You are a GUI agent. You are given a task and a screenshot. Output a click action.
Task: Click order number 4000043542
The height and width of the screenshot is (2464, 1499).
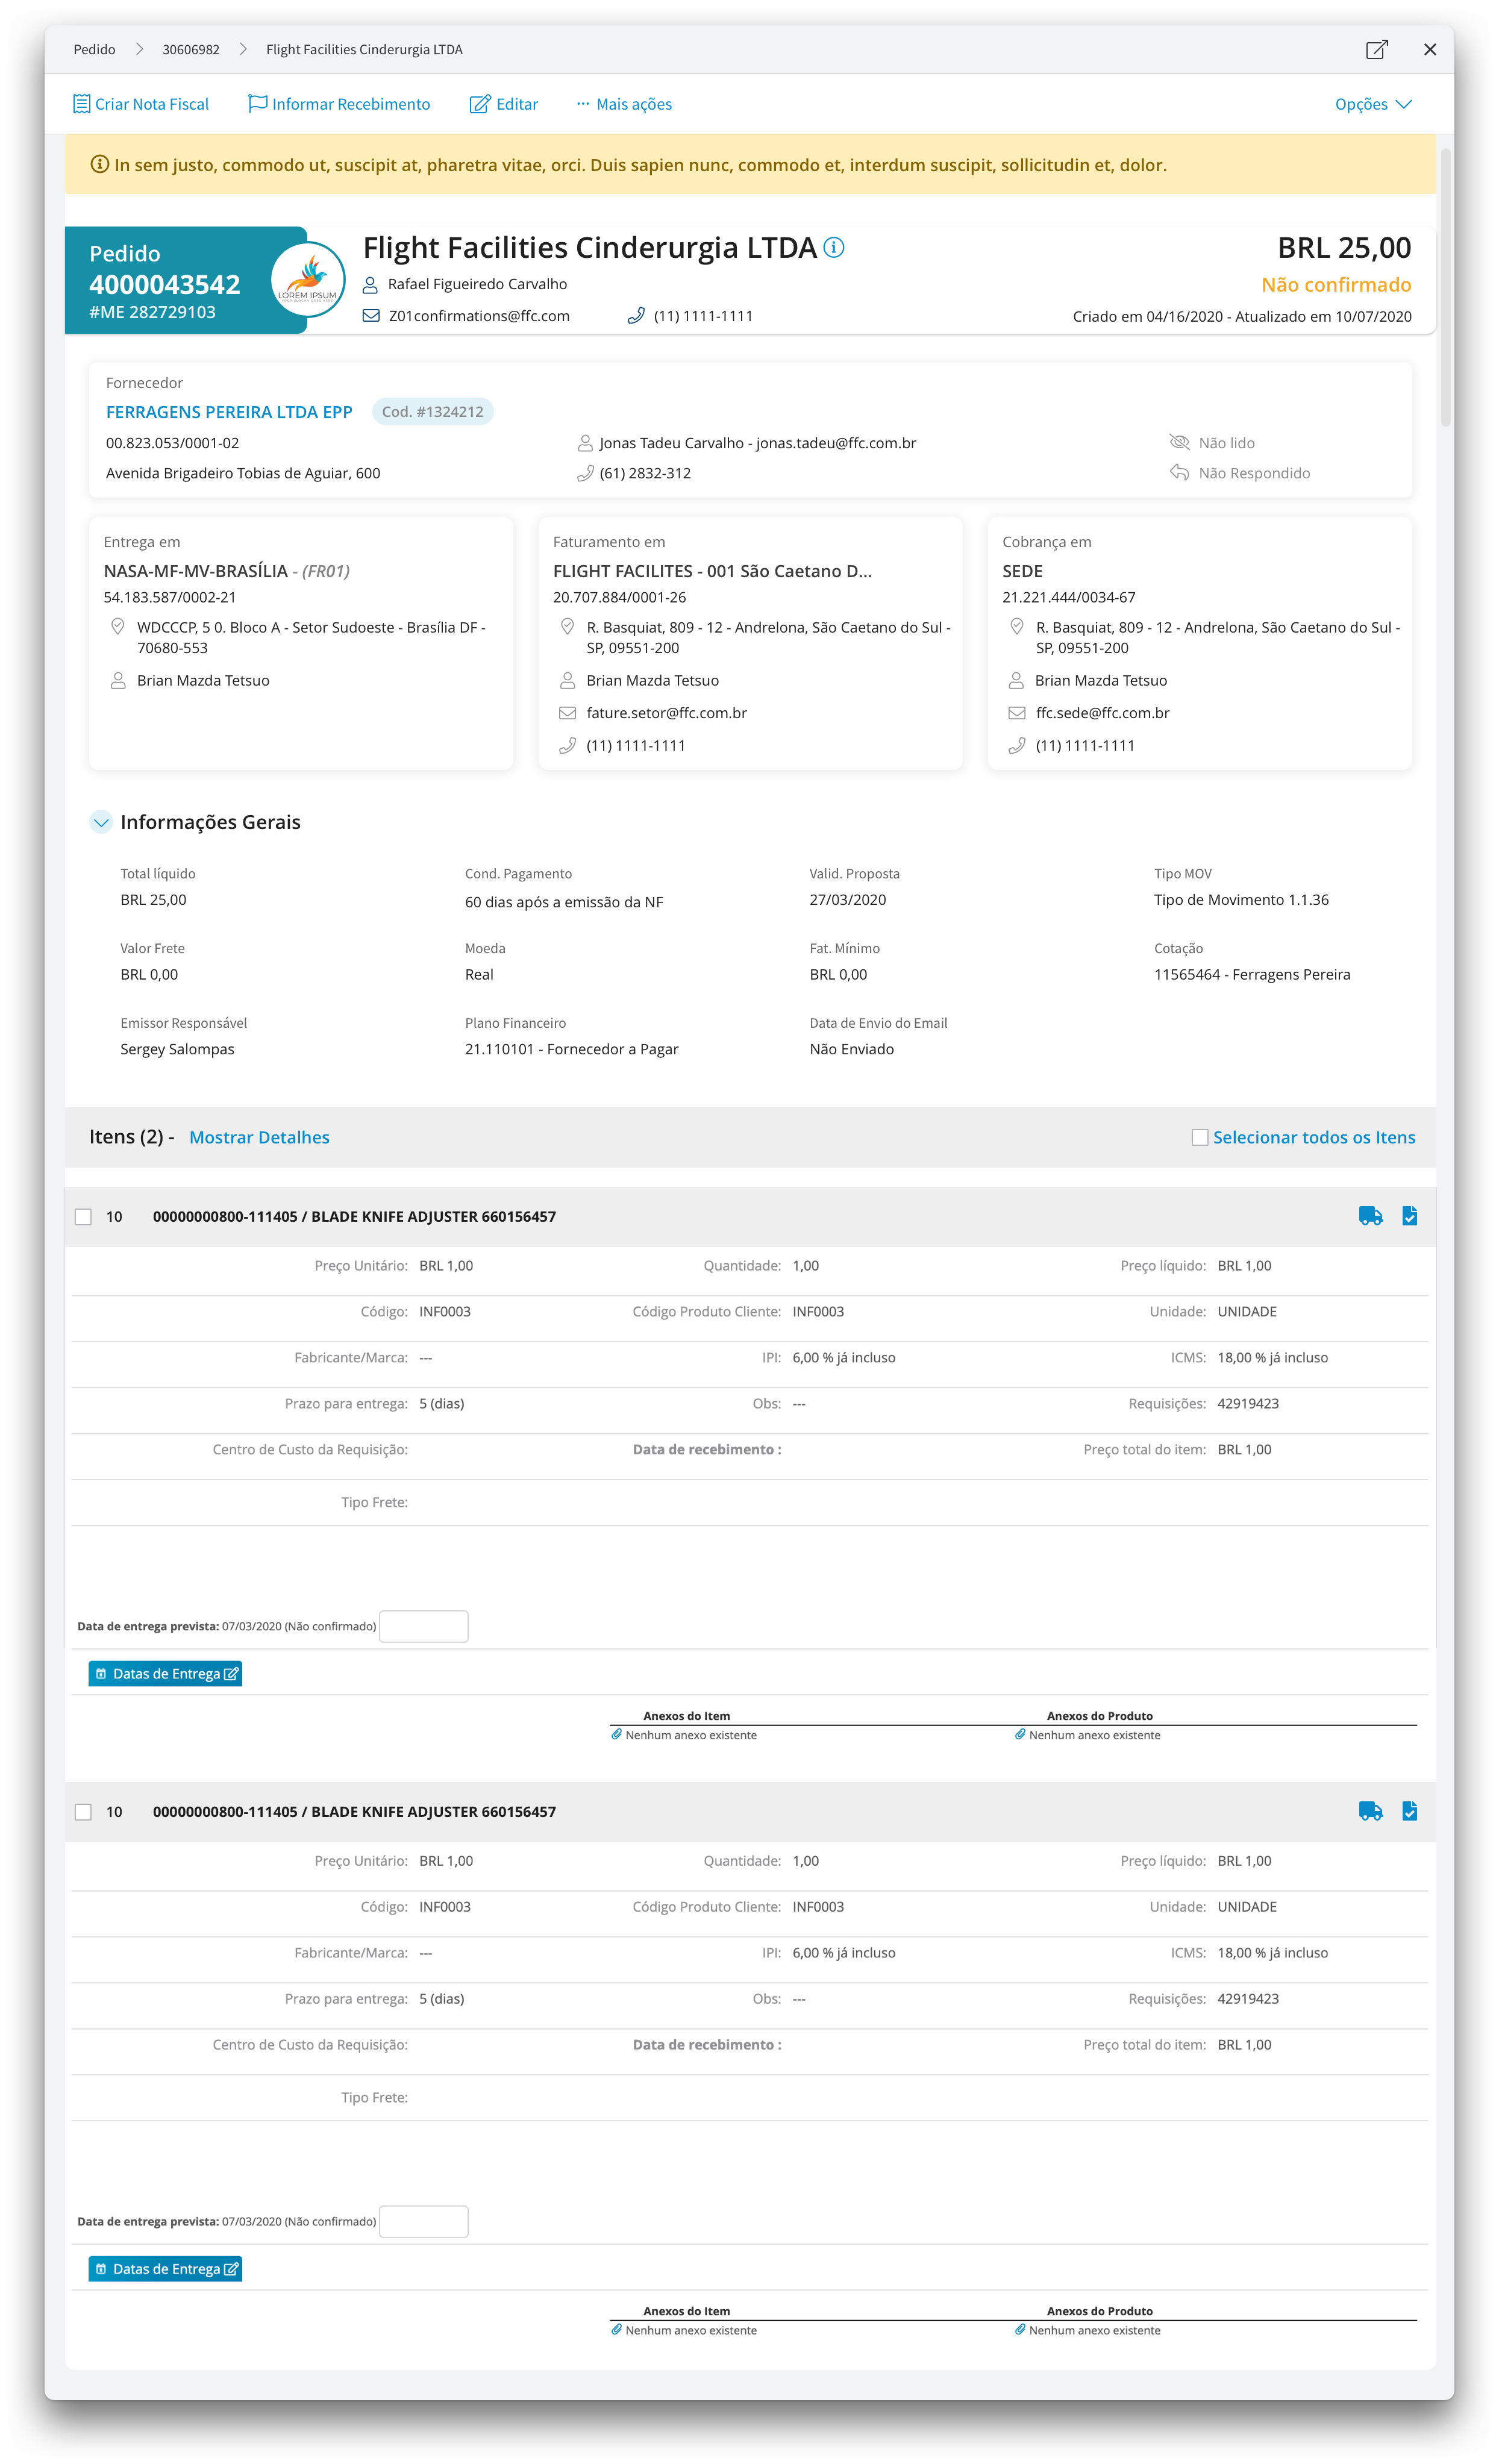point(165,284)
